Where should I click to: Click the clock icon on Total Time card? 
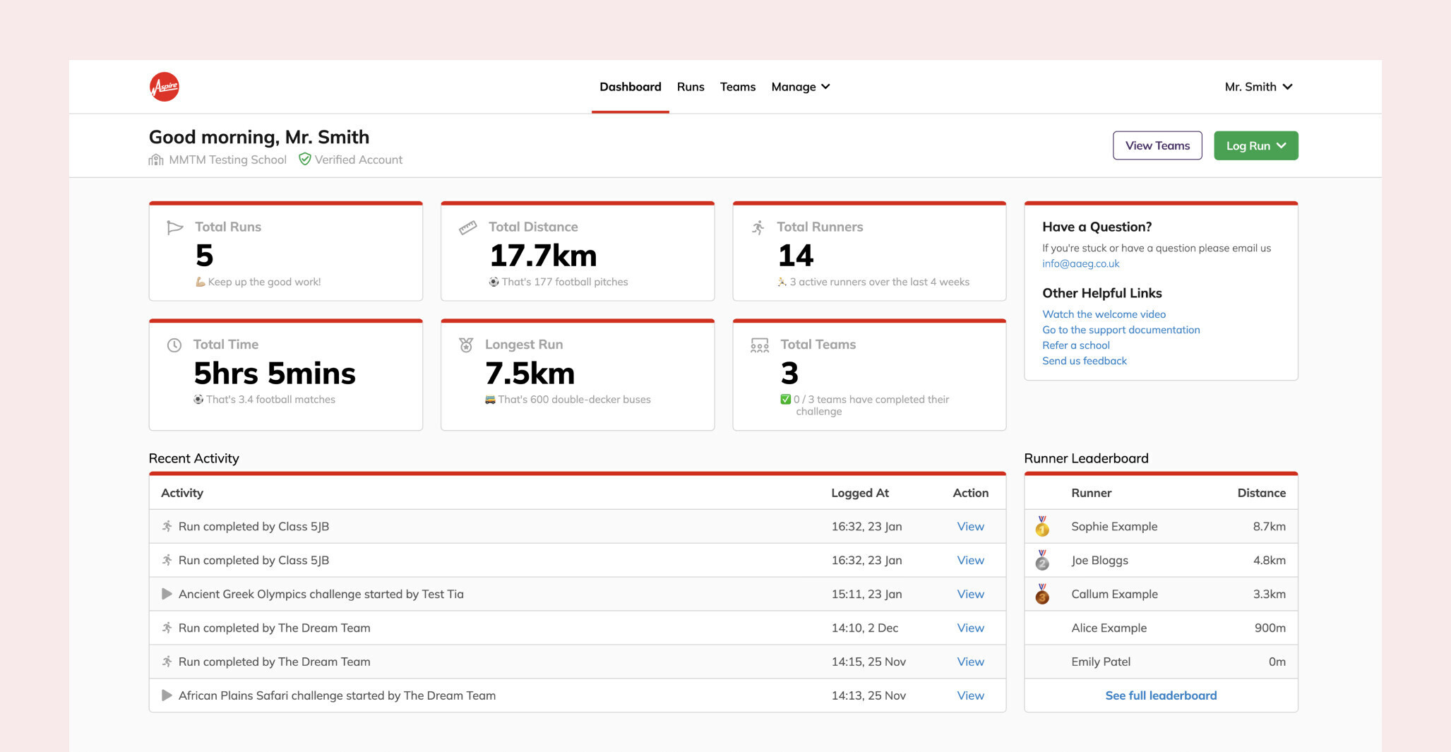click(x=173, y=345)
